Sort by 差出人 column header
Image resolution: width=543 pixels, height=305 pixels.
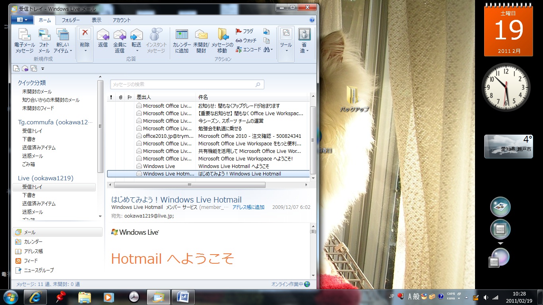(165, 97)
